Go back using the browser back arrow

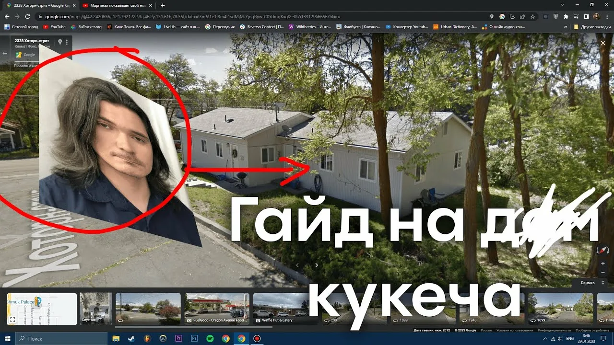(7, 16)
